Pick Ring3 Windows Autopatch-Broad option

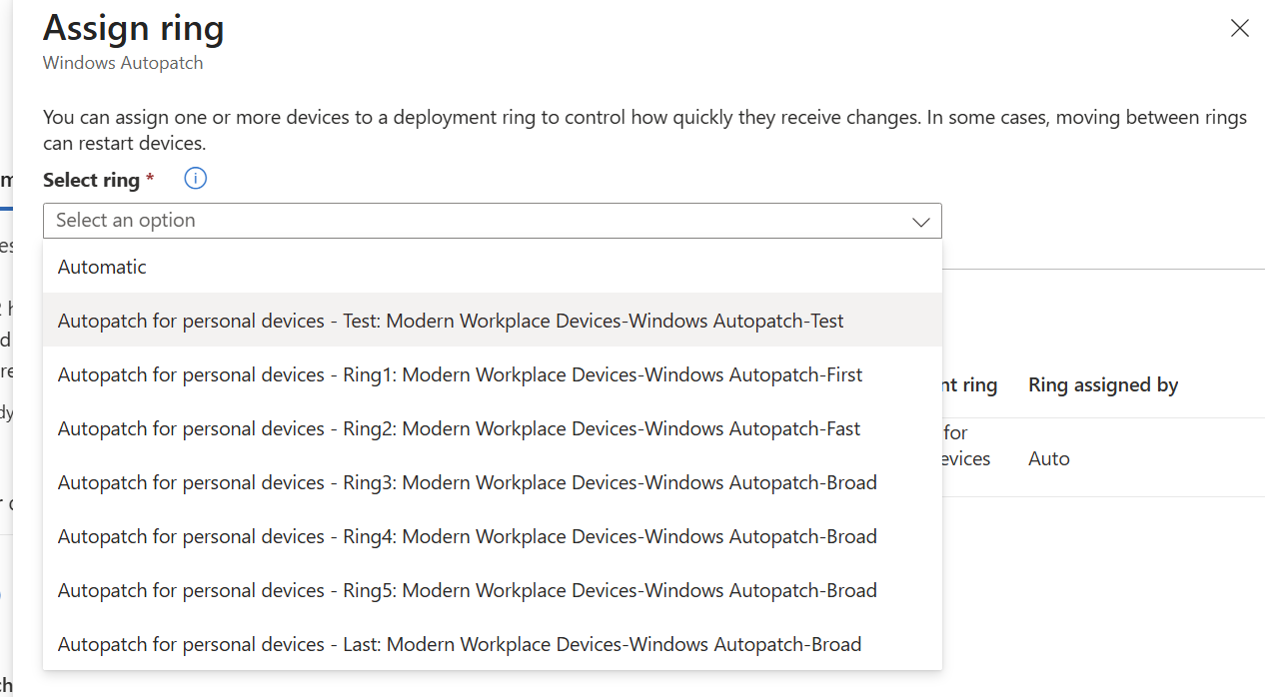[x=493, y=482]
